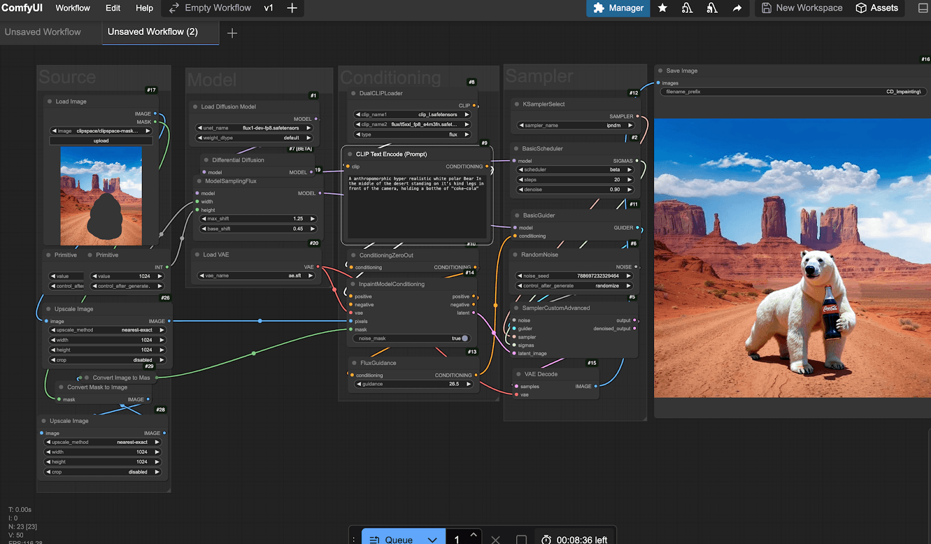Click the share arrow icon in top bar
The image size is (931, 544).
[x=737, y=8]
